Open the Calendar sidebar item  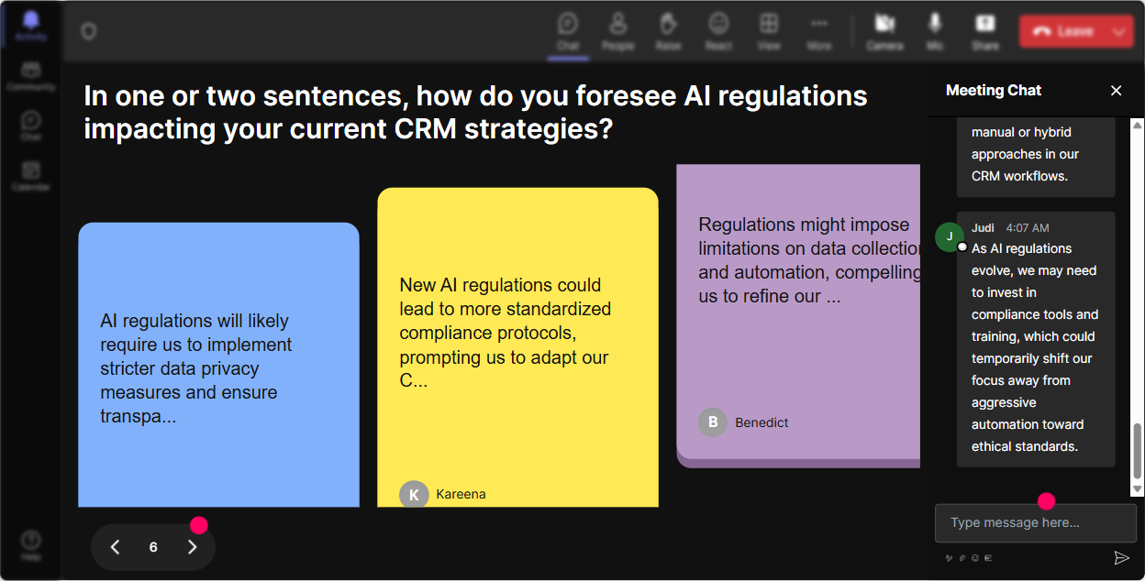click(31, 175)
